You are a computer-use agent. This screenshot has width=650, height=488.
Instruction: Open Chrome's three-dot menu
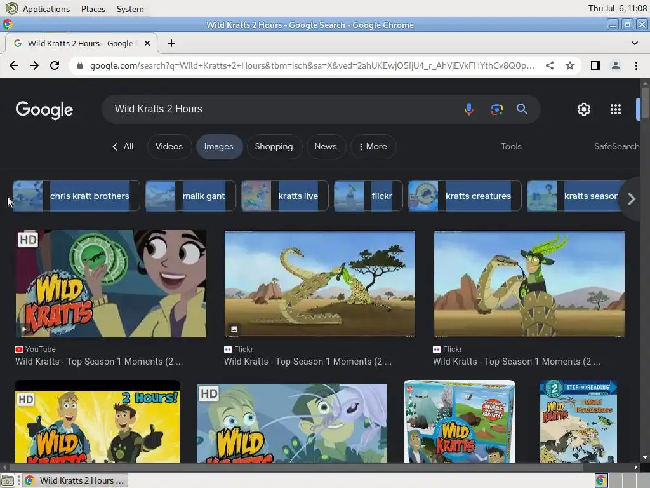point(636,65)
